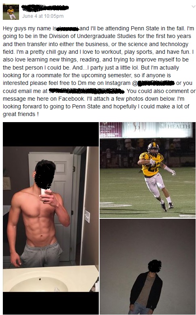Screen dimensions: 196x315
Task: Click the football player's helmet
Action: pyautogui.click(x=153, y=149)
